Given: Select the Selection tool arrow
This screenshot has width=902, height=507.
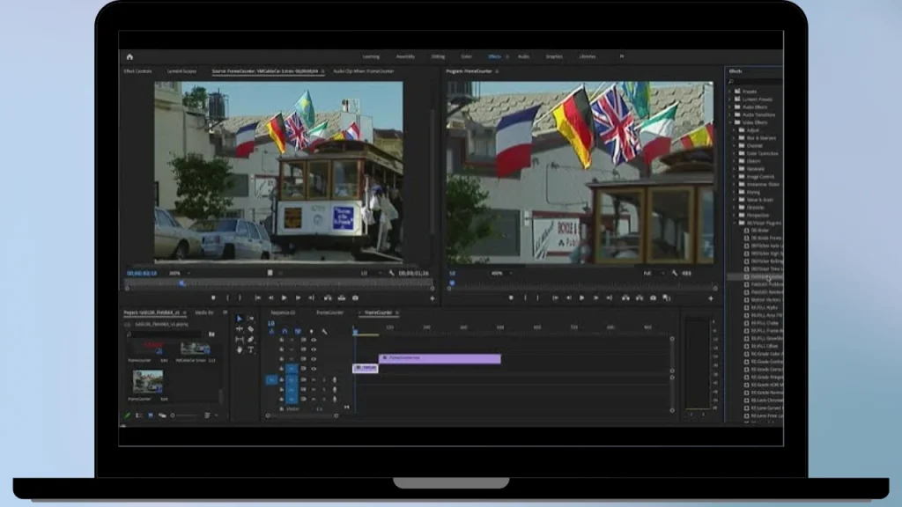Looking at the screenshot, I should coord(240,319).
